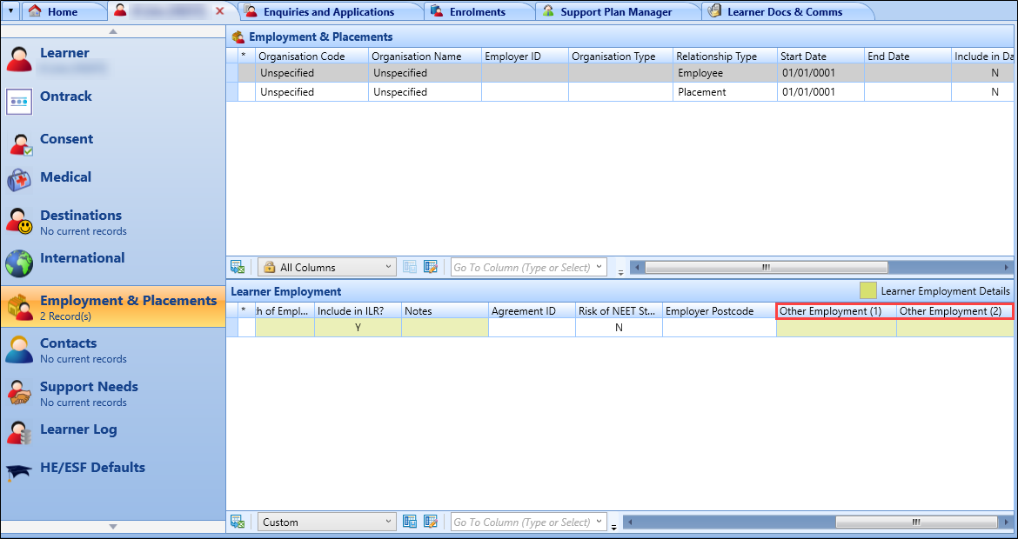Screen dimensions: 1018x539
Task: Select the Learner sidebar icon
Action: pos(19,59)
